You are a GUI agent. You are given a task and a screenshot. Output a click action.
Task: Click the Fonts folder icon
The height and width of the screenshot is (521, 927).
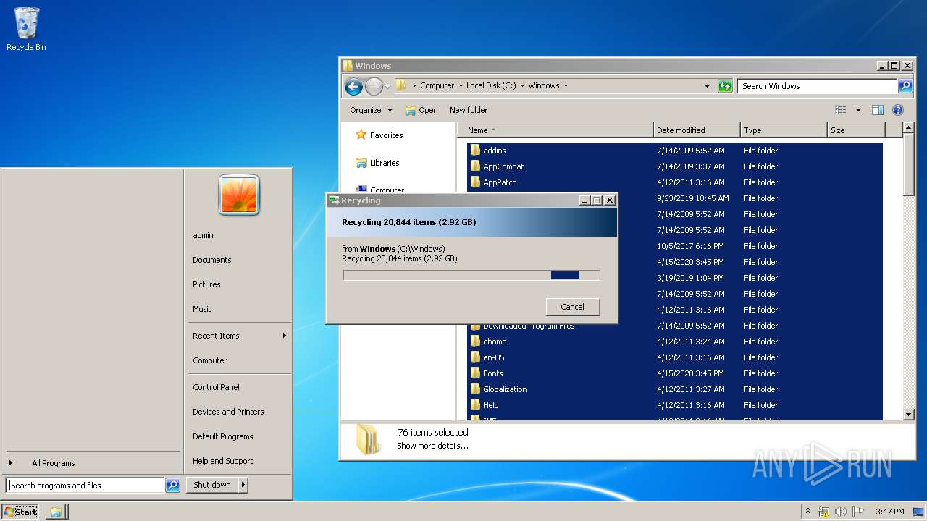point(475,373)
